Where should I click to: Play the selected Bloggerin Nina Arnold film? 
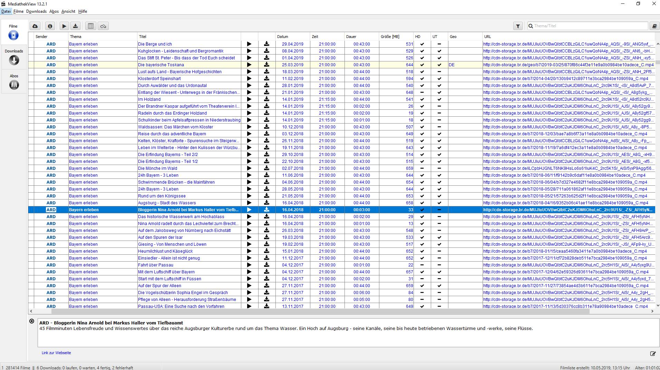coord(249,210)
